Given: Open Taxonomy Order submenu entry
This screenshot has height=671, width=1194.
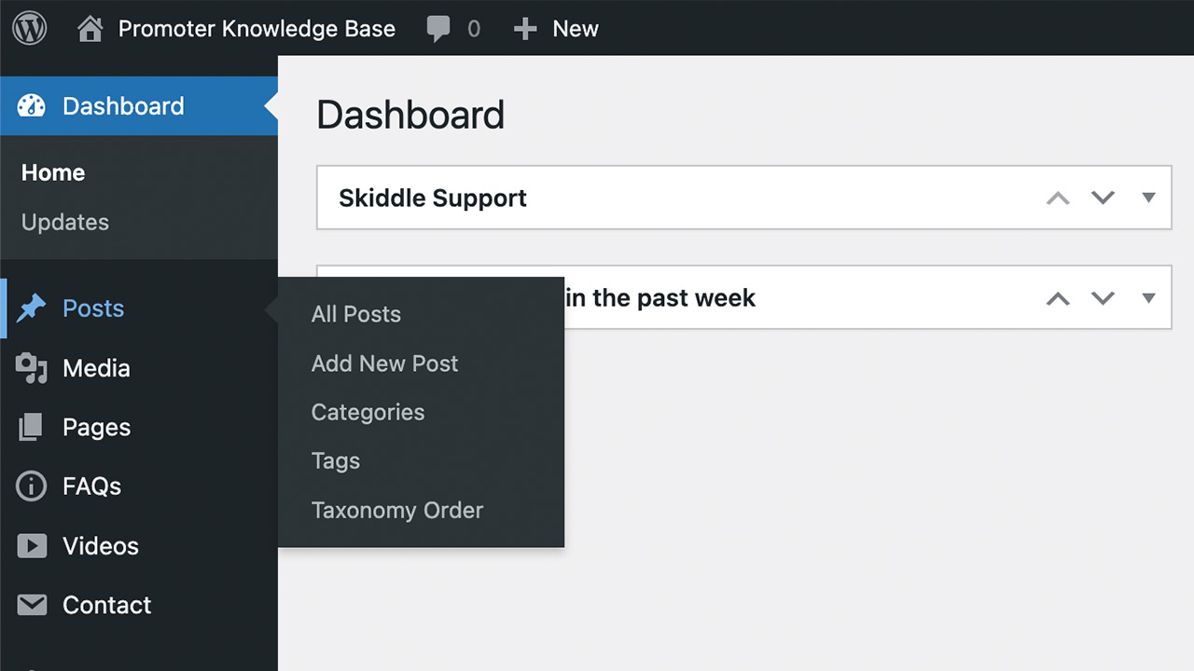Looking at the screenshot, I should pos(396,510).
